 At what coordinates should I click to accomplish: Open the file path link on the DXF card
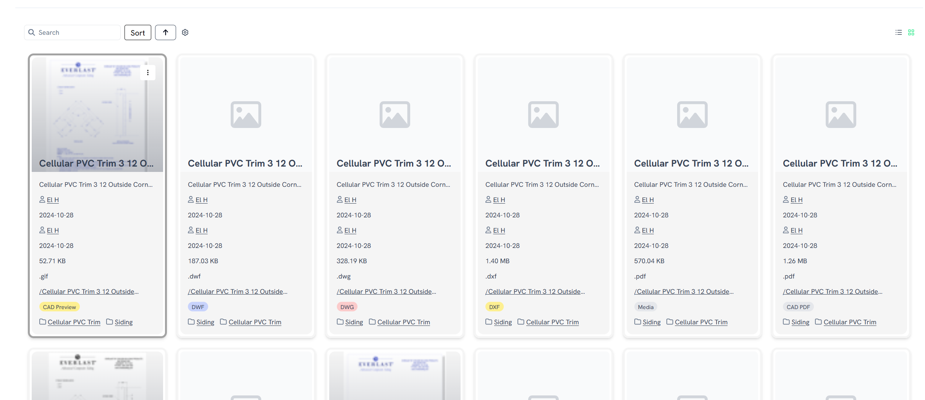click(x=535, y=291)
